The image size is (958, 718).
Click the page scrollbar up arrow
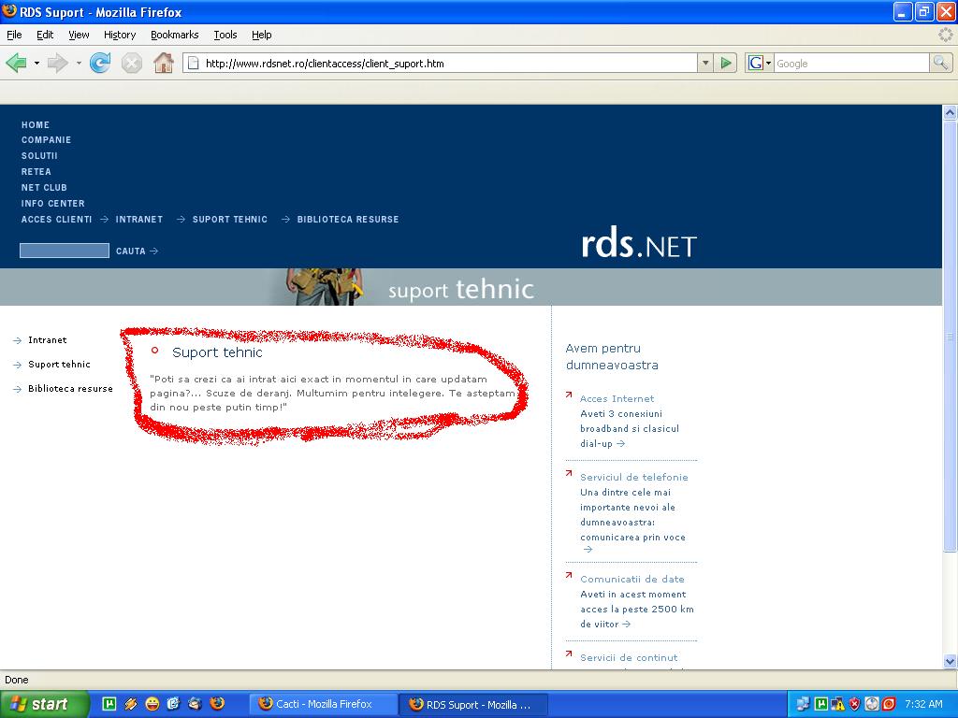tap(950, 112)
